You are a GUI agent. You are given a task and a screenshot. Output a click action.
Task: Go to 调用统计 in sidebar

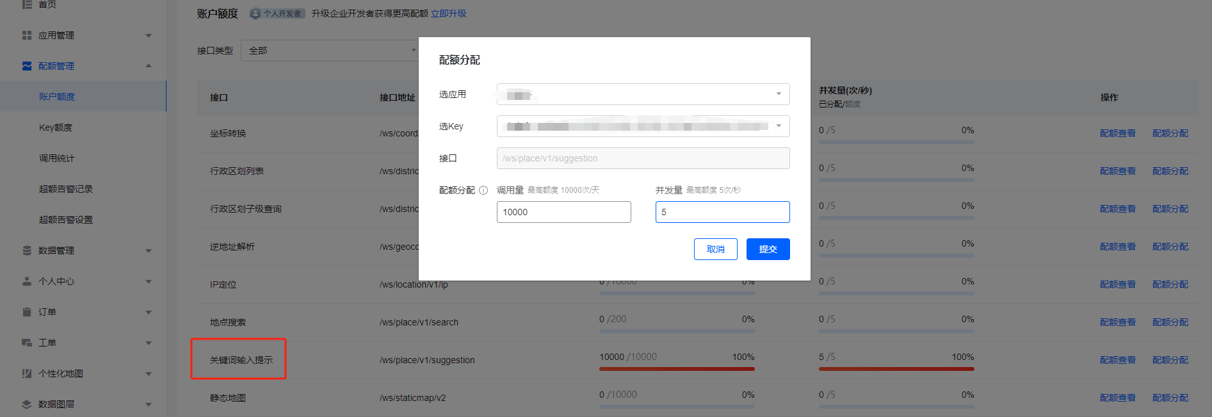57,158
